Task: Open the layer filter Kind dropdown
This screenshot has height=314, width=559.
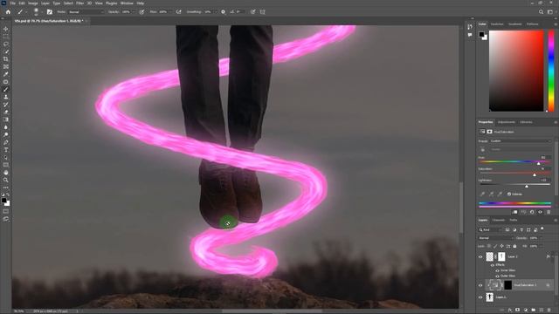Action: point(490,229)
